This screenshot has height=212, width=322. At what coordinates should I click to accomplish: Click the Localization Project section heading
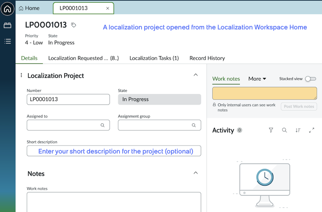pos(56,76)
